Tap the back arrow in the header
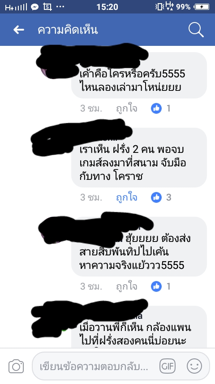 click(x=19, y=30)
